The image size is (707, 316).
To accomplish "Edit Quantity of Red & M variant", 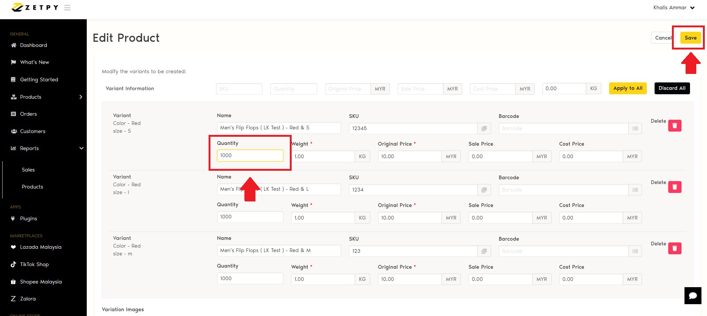I will tap(250, 278).
